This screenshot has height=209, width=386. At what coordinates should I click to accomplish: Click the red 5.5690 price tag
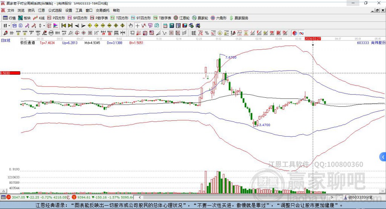tap(10, 73)
